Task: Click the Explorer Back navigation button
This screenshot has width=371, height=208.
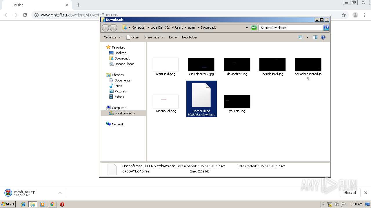Action: pos(106,28)
